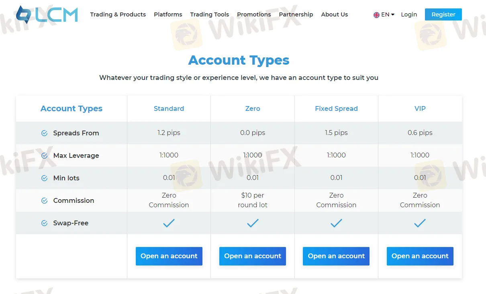Screen dimensions: 486x294
Task: Open the EN language dropdown
Action: coord(388,14)
